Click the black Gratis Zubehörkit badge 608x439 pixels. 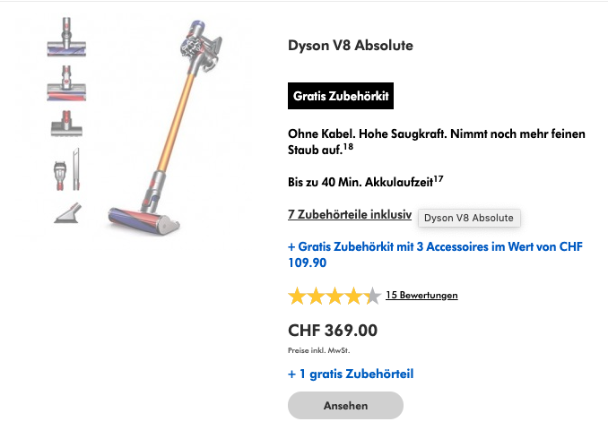341,96
